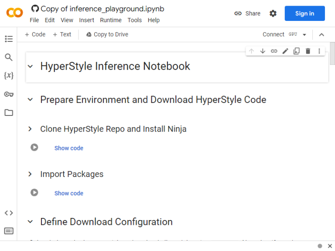This screenshot has width=335, height=251.
Task: Collapse Prepare Environment section
Action: click(31, 99)
